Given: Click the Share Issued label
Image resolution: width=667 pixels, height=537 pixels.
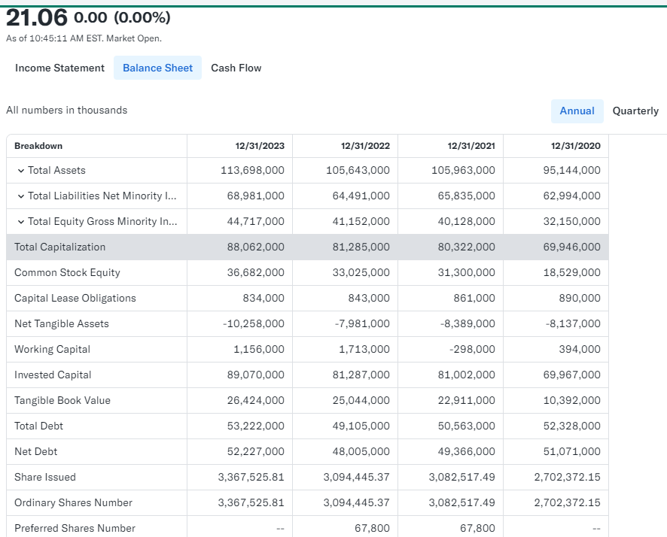Looking at the screenshot, I should click(45, 477).
